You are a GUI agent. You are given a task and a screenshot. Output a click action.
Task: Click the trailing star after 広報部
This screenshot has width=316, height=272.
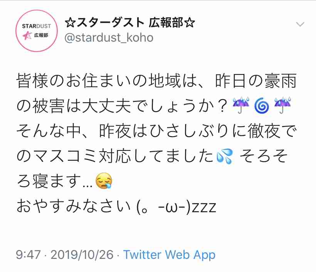(x=190, y=23)
